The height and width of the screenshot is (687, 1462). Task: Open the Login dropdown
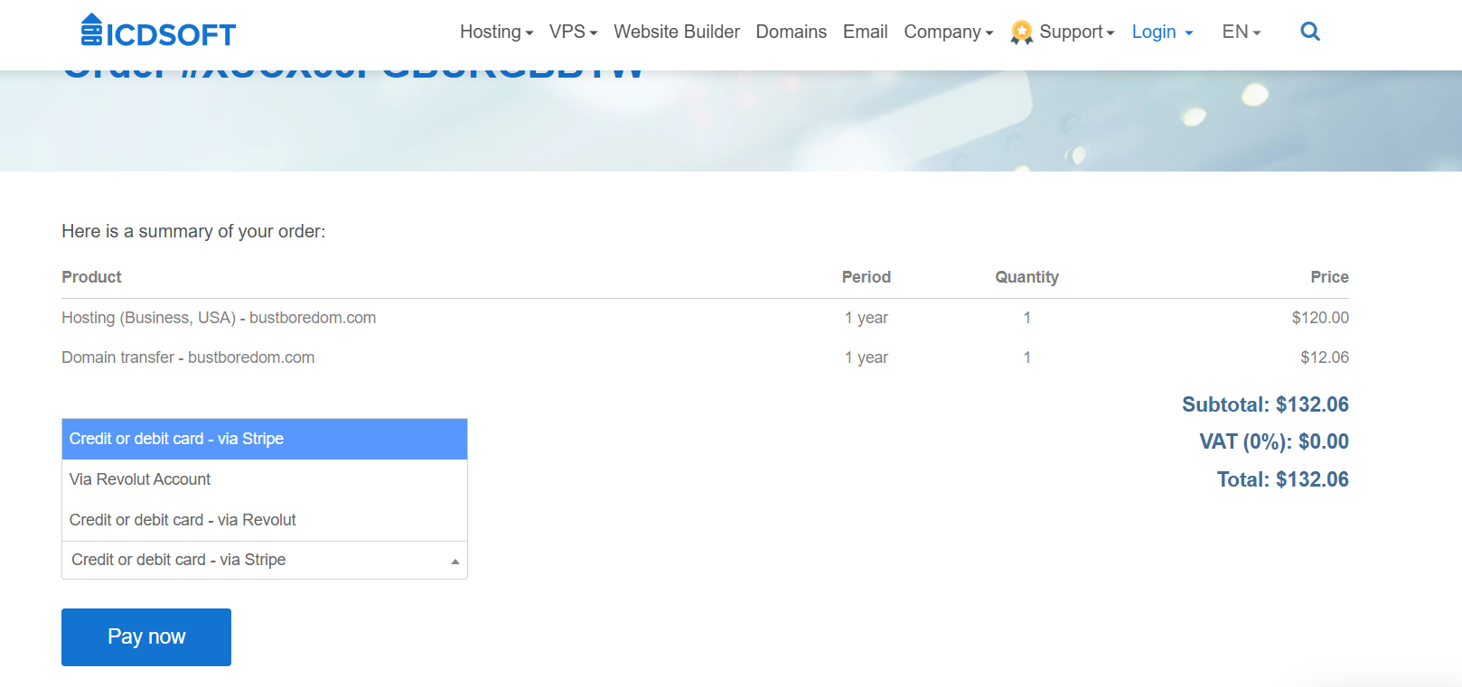click(1162, 32)
